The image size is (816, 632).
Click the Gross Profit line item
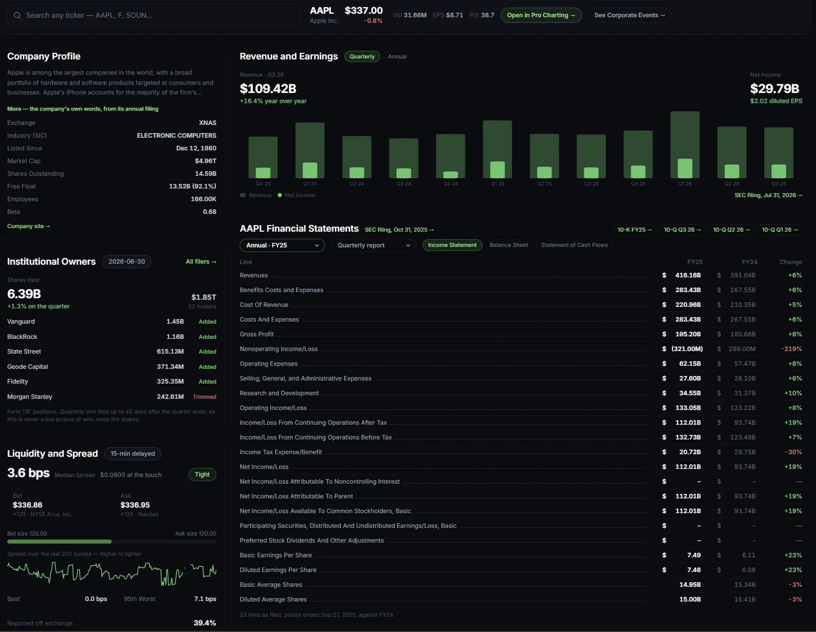(x=521, y=334)
